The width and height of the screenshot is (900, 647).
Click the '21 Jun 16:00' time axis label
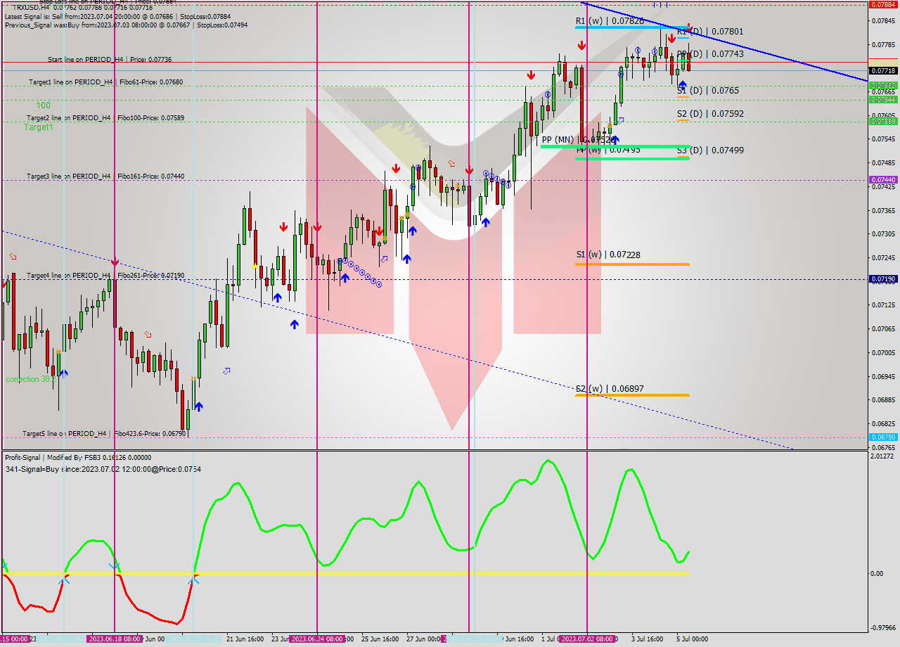coord(245,639)
